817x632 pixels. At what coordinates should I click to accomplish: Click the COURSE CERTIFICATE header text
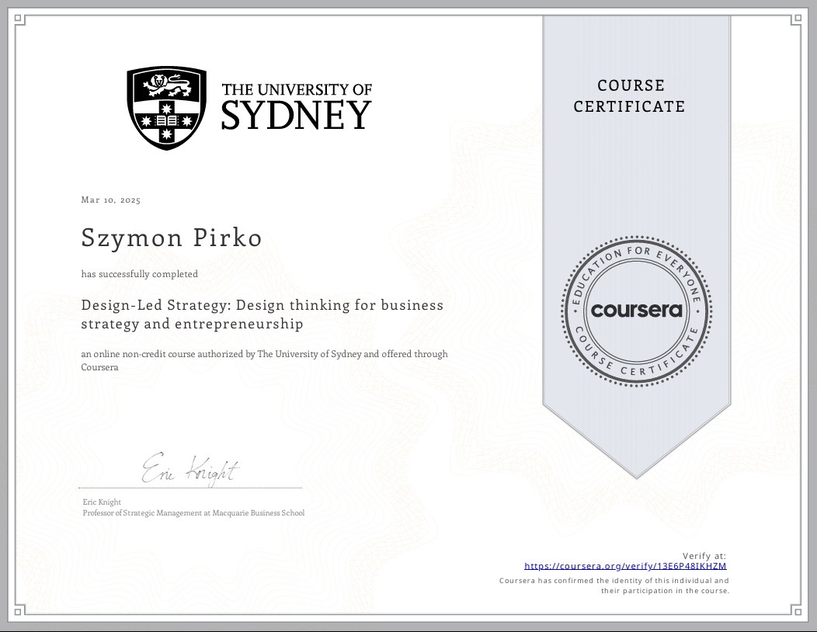(630, 95)
